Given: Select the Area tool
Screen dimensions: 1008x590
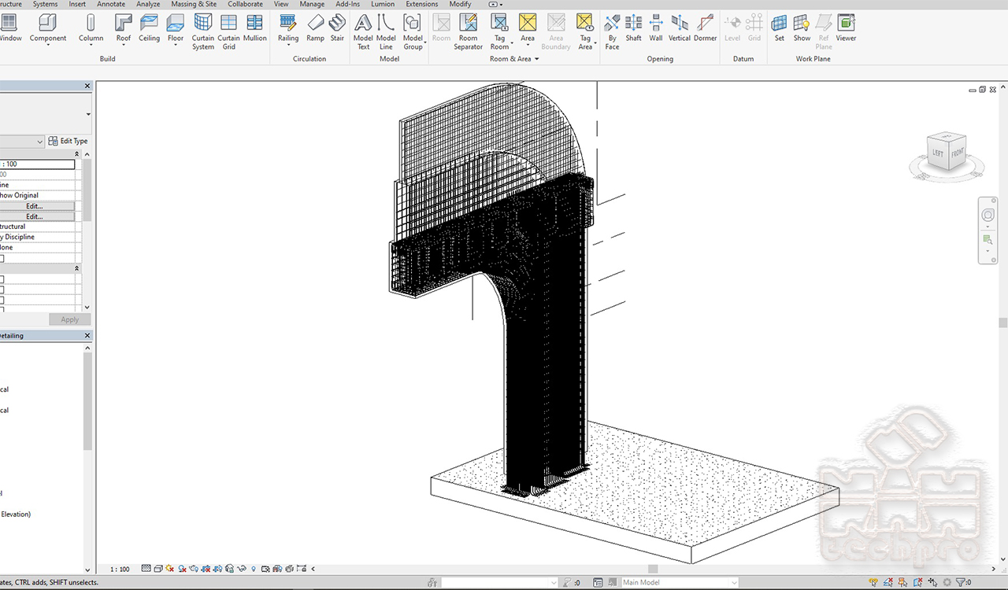Looking at the screenshot, I should pos(528,28).
